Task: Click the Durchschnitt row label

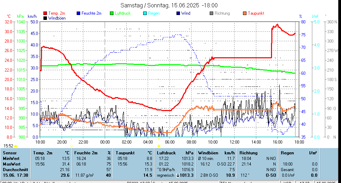Action: click(x=15, y=170)
